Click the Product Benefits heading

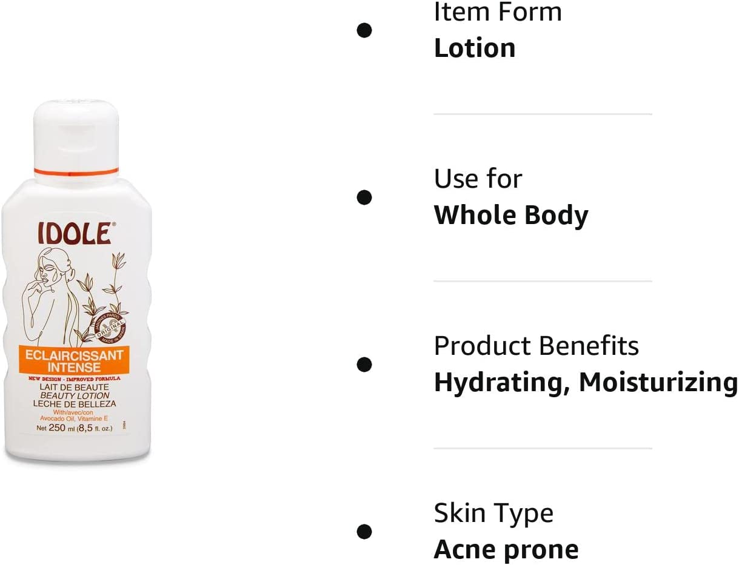[x=537, y=346]
